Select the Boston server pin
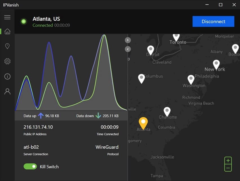This screenshot has width=240, height=181. [x=235, y=49]
